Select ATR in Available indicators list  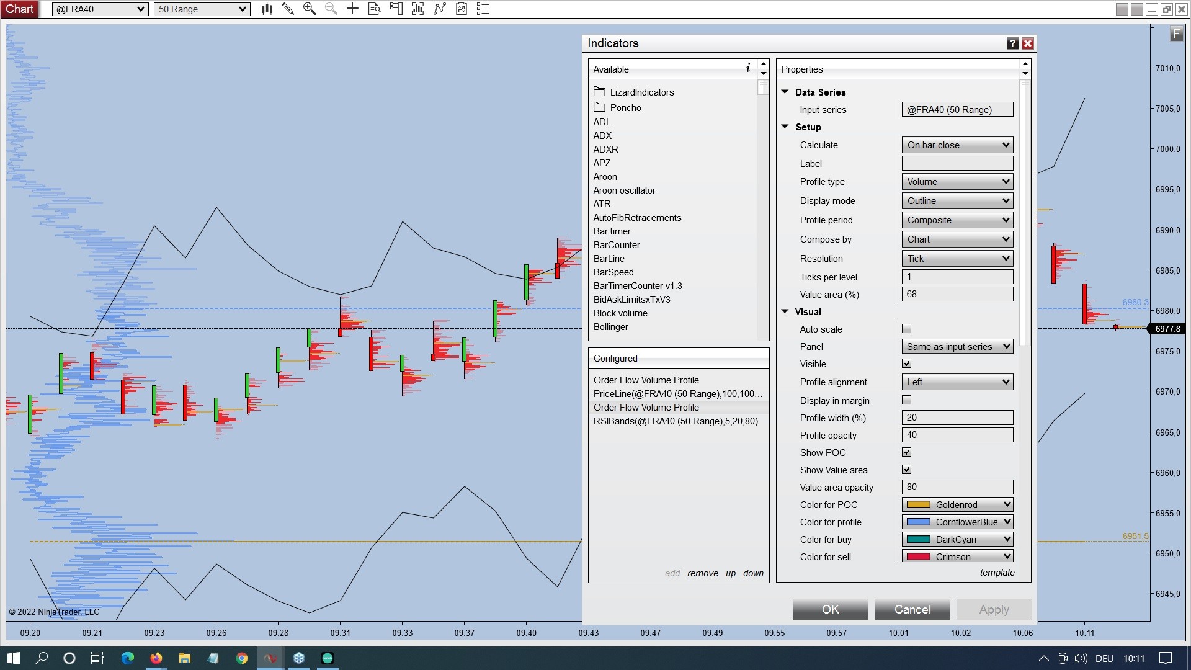pyautogui.click(x=602, y=204)
